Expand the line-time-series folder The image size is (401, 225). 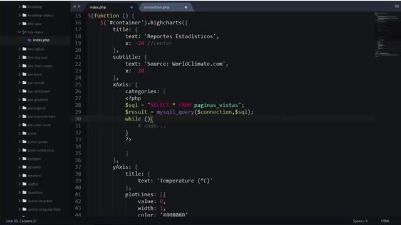point(19,66)
